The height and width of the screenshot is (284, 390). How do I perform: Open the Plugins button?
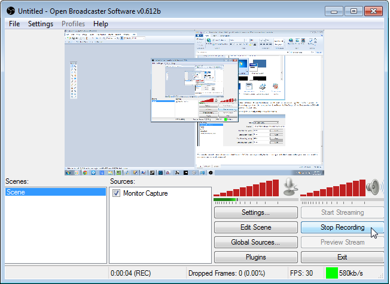tap(255, 257)
